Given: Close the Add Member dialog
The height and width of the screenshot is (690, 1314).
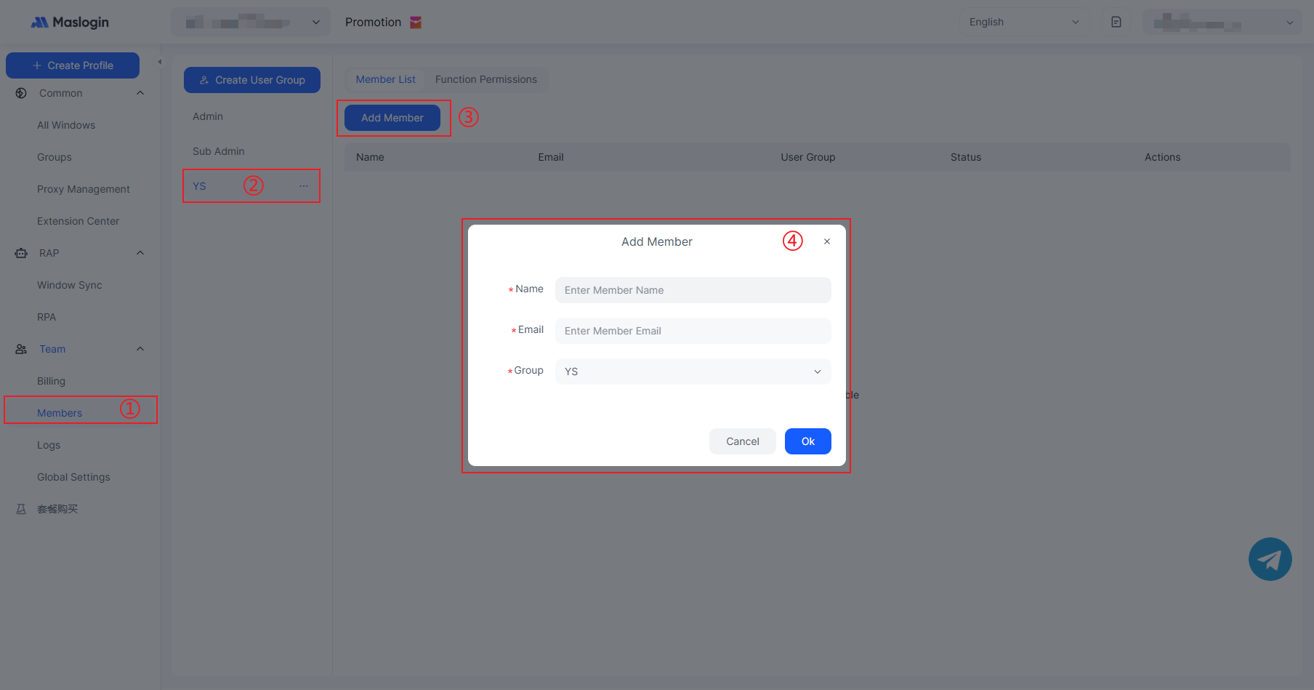Looking at the screenshot, I should click(x=826, y=241).
